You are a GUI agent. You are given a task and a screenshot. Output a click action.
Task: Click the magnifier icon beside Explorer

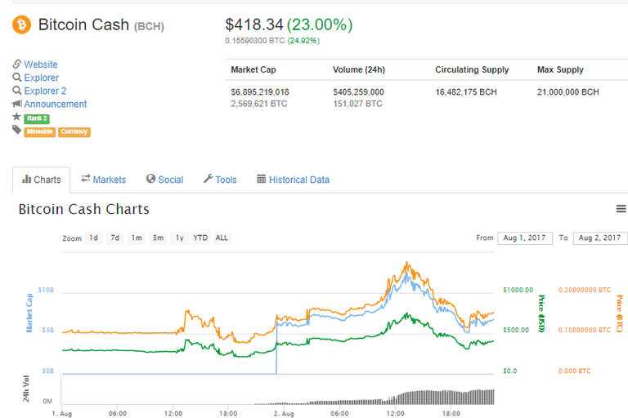pos(17,78)
